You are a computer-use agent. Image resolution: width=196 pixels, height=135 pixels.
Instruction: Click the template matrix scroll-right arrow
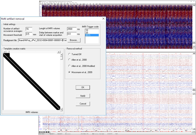click(x=59, y=52)
